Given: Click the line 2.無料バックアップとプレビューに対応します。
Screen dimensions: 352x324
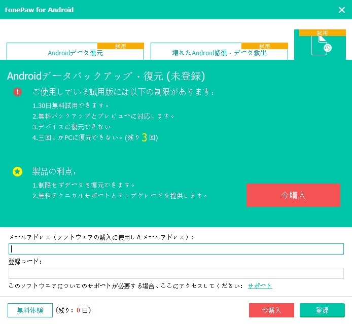Looking at the screenshot, I should click(x=103, y=116).
